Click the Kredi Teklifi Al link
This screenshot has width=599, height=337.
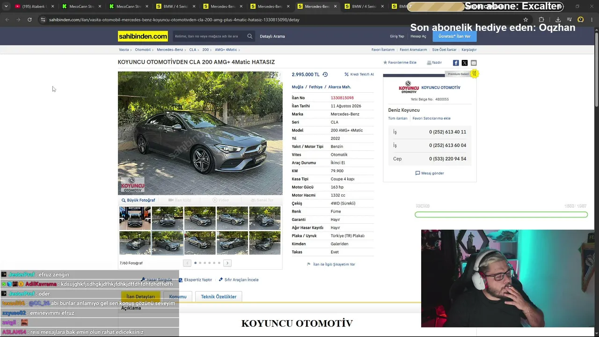click(x=359, y=74)
